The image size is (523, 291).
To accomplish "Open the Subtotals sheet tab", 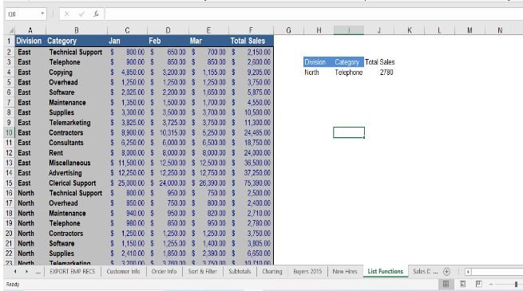I will point(240,271).
